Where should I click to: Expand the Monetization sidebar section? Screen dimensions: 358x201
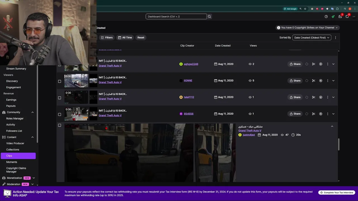pos(34,178)
